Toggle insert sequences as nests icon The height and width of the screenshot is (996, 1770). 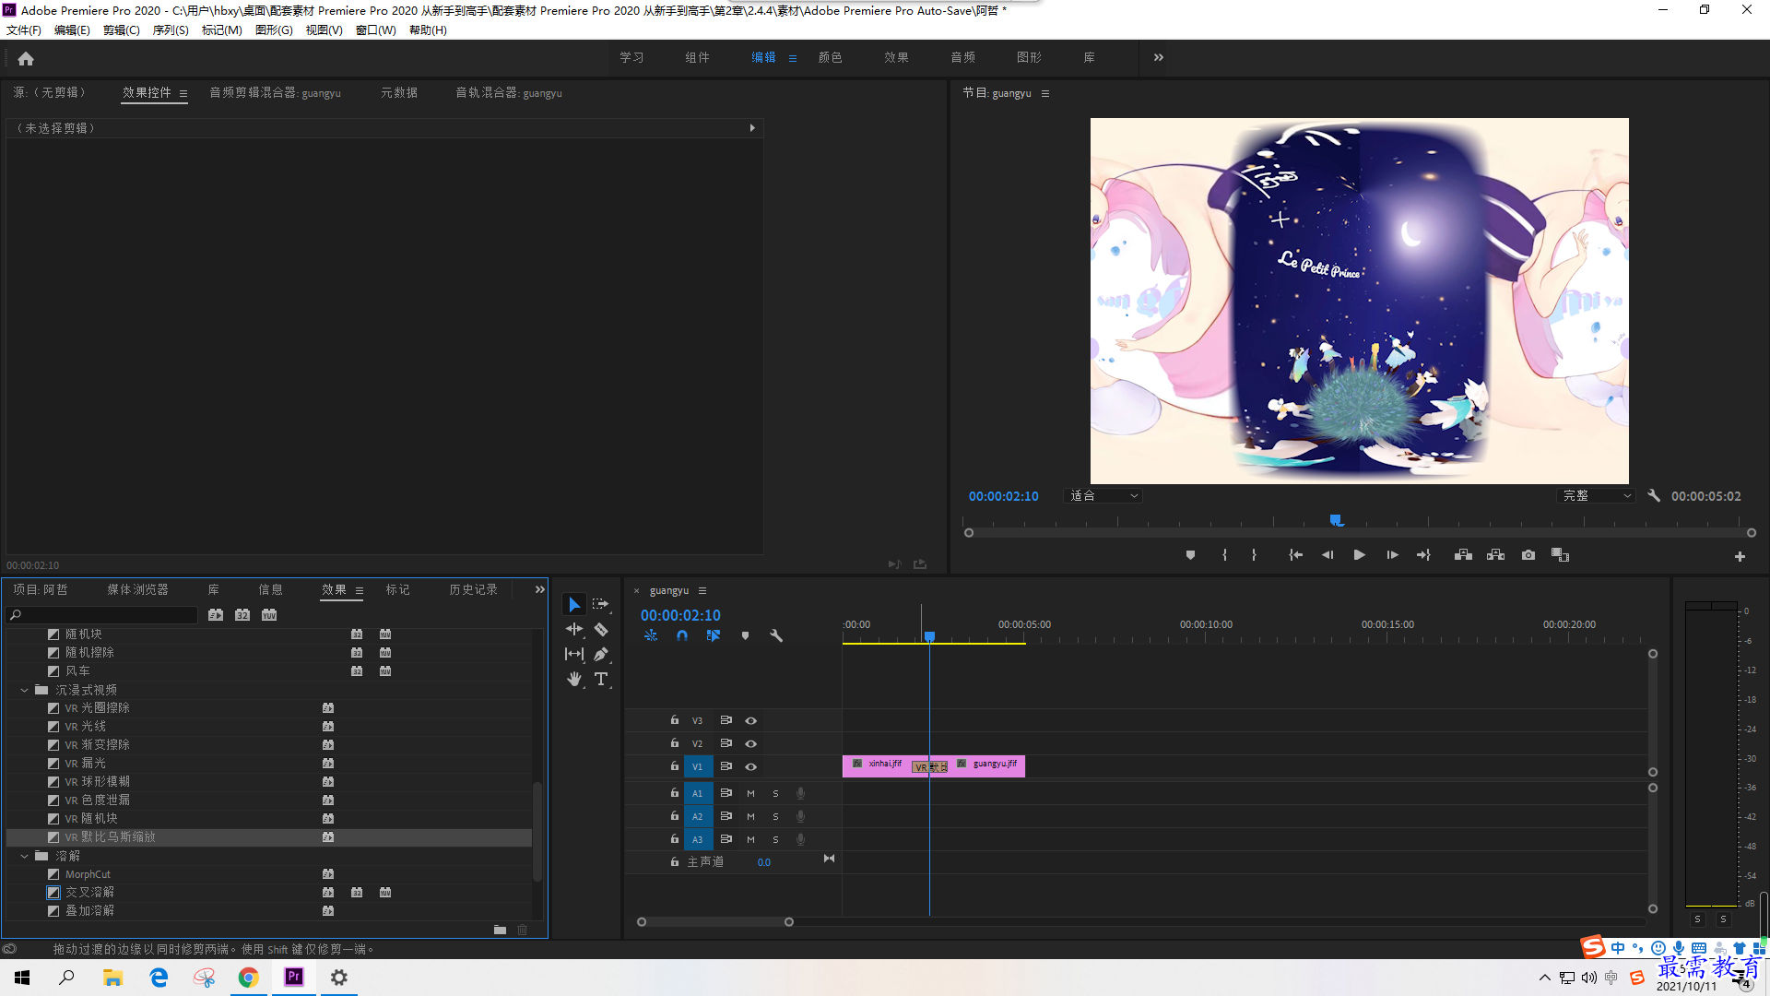[x=651, y=635]
